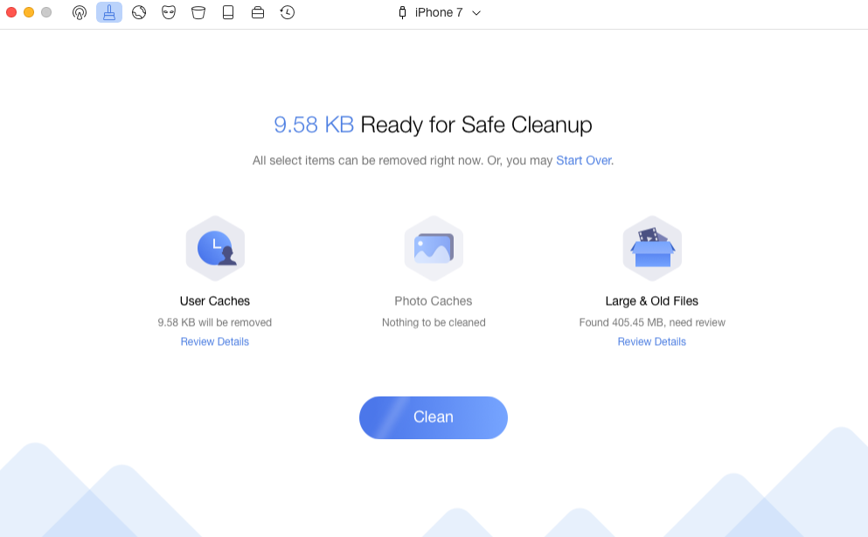
Task: Select the phone-shaped device toolbar icon
Action: (228, 12)
